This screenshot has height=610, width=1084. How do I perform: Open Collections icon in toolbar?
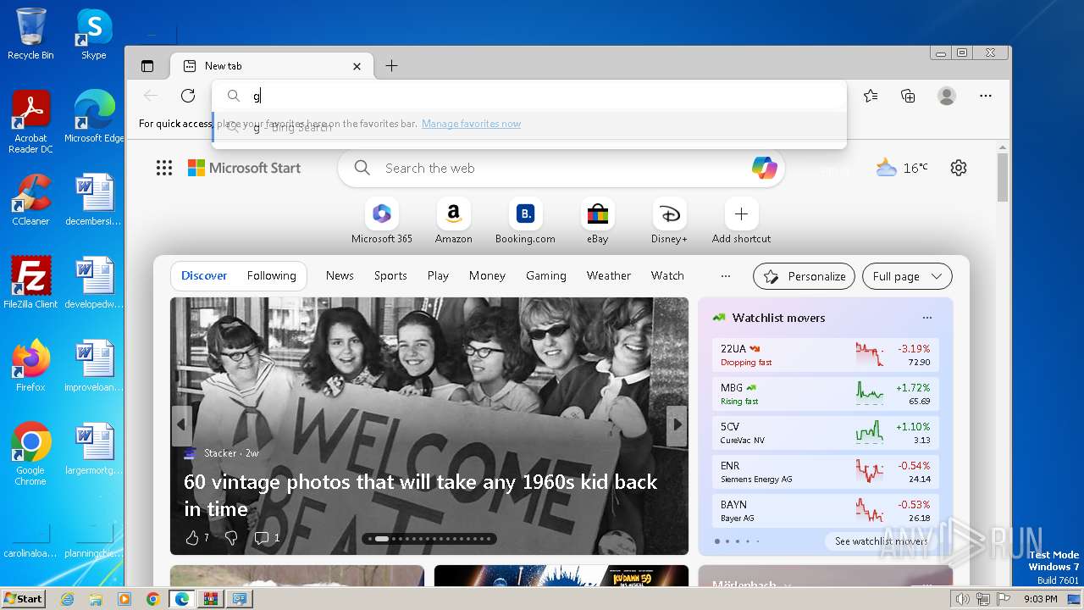coord(908,96)
